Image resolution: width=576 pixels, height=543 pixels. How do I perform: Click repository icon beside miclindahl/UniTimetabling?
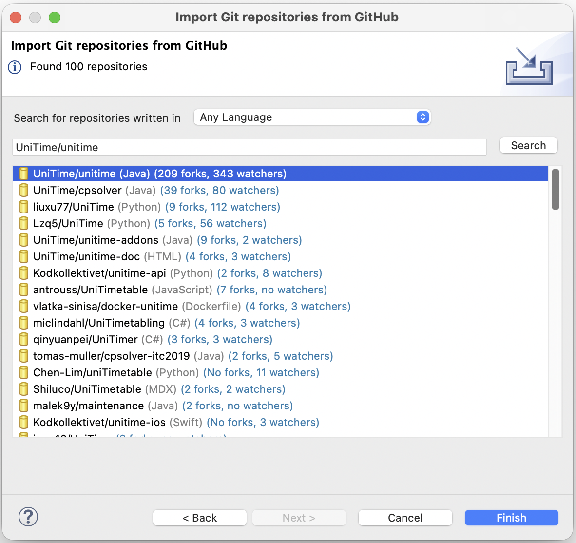click(24, 323)
